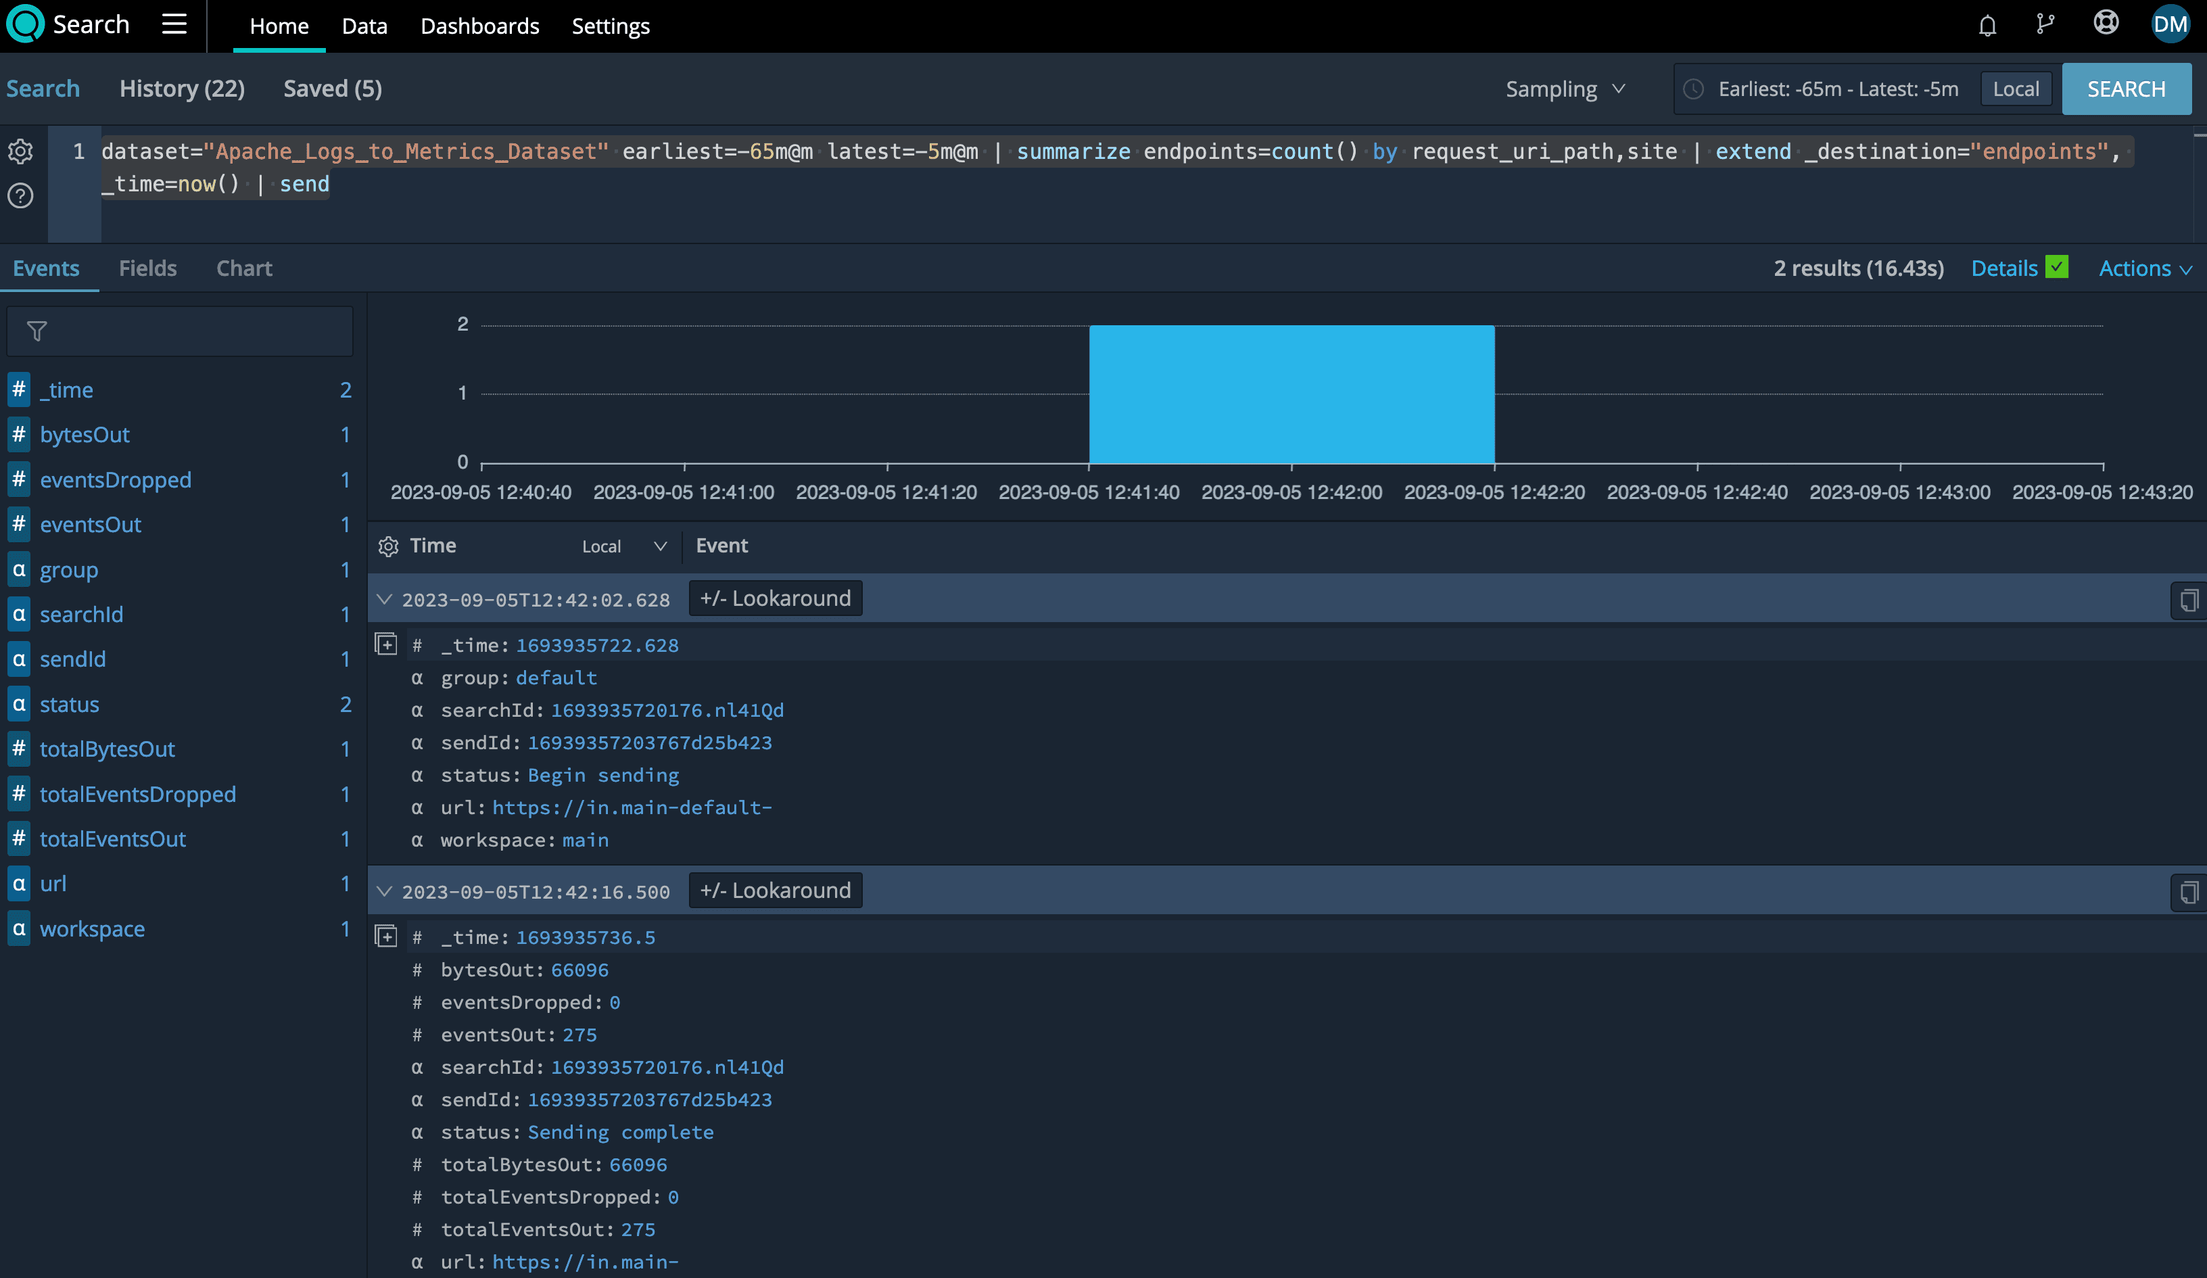Click the question mark help icon beside editor
This screenshot has width=2207, height=1278.
21,195
